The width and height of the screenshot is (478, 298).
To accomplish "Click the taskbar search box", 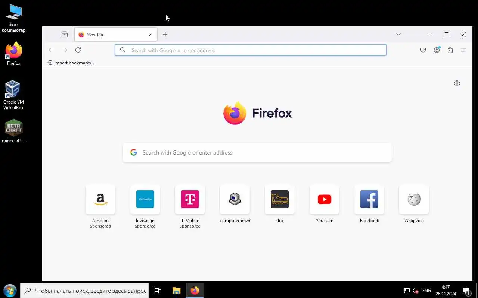I will click(x=84, y=291).
